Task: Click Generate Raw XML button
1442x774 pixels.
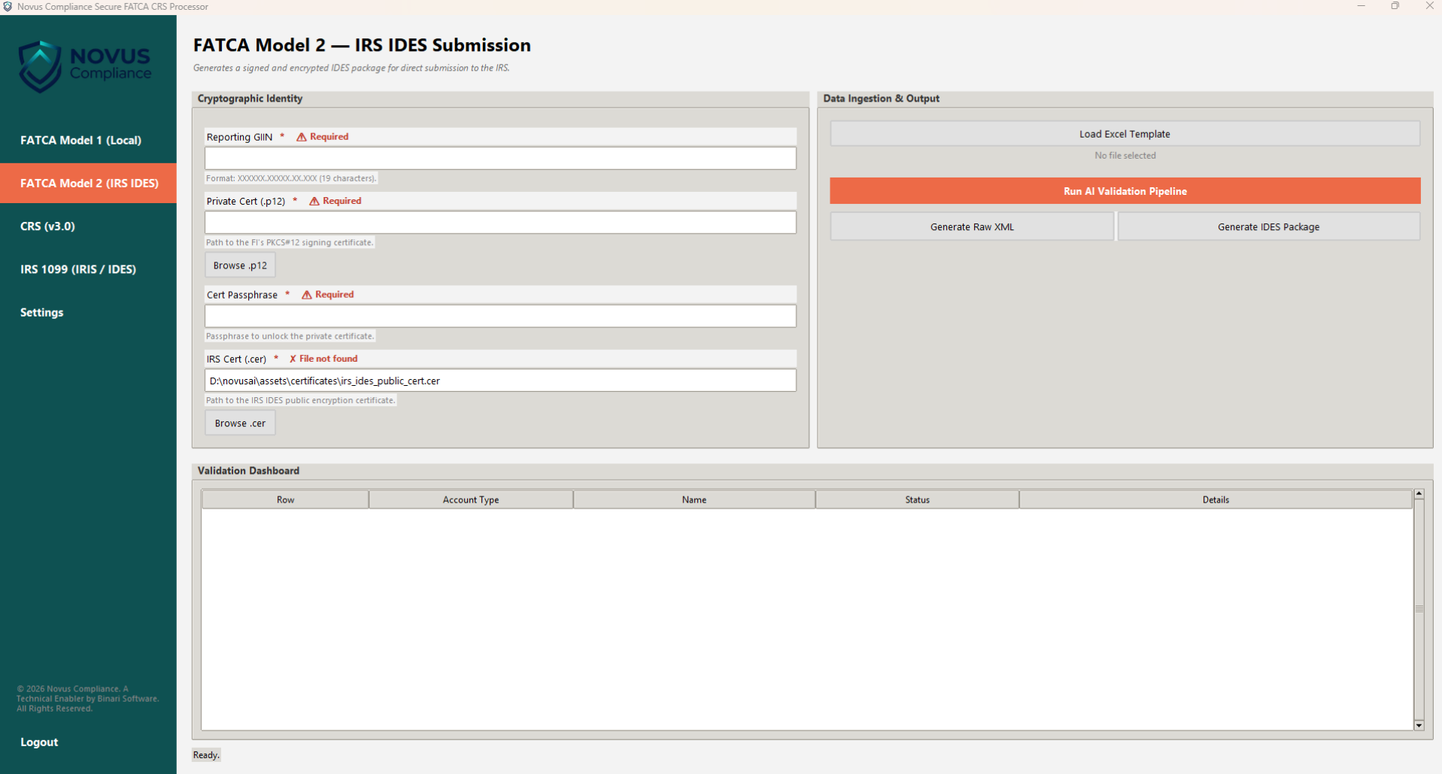Action: 972,226
